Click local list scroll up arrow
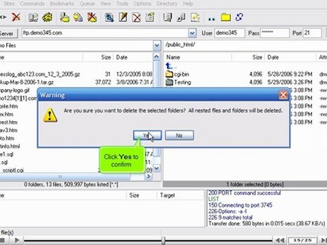The width and height of the screenshot is (327, 245). point(157,56)
